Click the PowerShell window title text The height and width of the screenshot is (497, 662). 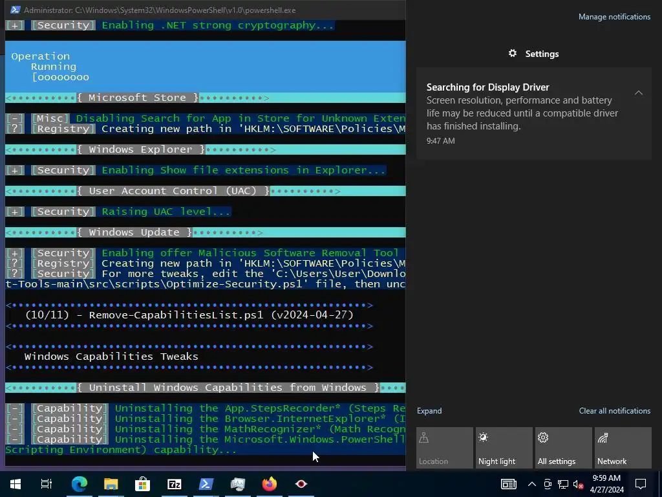(160, 10)
